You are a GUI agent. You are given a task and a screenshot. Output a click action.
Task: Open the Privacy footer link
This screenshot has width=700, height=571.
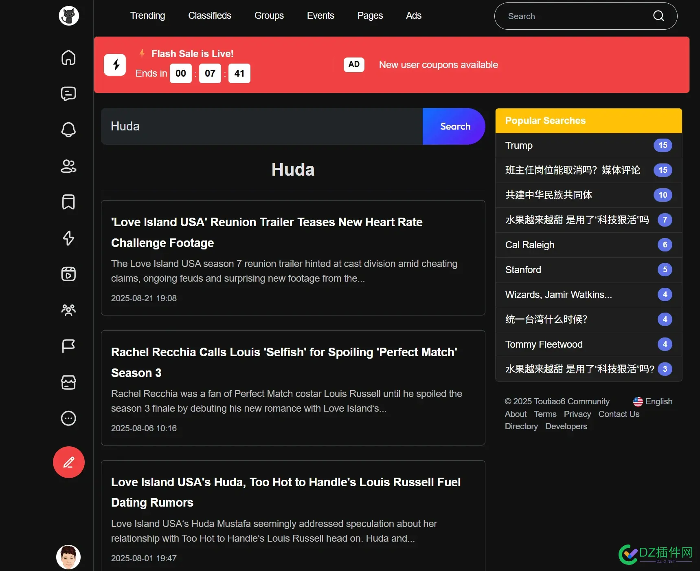[577, 414]
